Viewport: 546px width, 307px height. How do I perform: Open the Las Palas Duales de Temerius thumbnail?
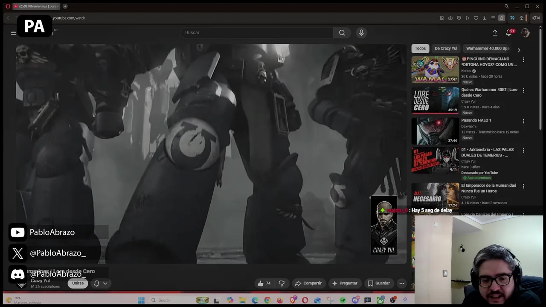tap(435, 160)
